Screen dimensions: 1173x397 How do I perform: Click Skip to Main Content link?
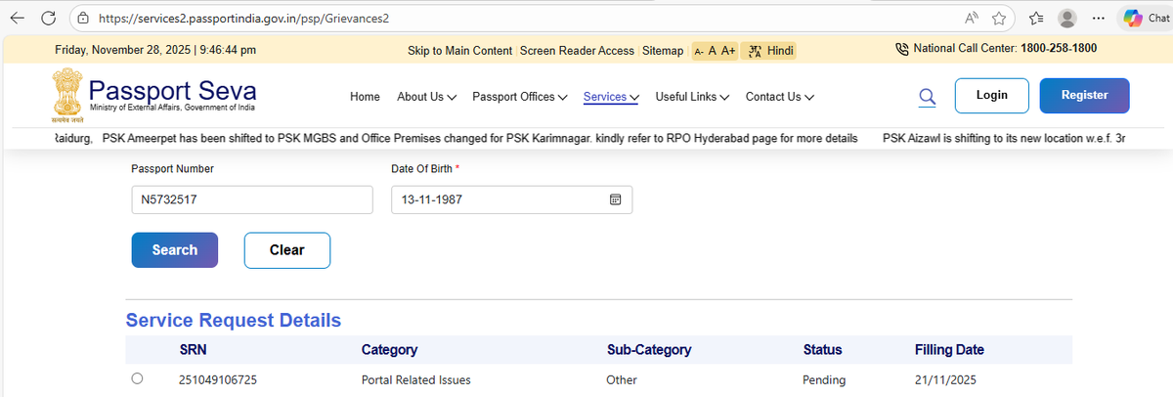tap(459, 51)
